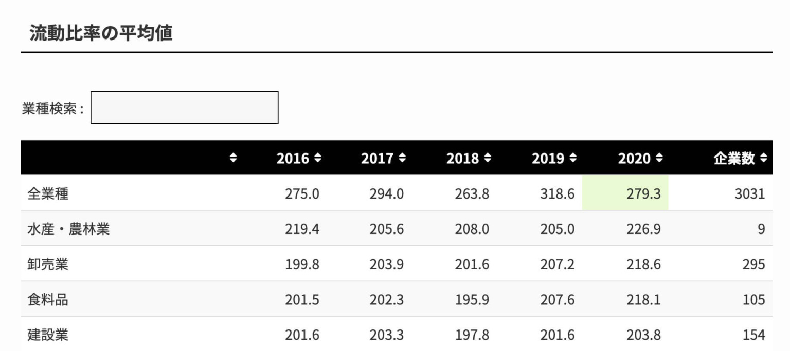This screenshot has width=790, height=351.
Task: Click the 201.5 value for 食料品 2016
Action: tap(302, 300)
